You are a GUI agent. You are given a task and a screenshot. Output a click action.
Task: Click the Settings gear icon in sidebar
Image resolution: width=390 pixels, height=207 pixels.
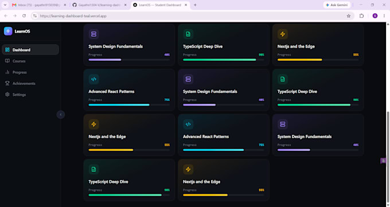[x=7, y=95]
